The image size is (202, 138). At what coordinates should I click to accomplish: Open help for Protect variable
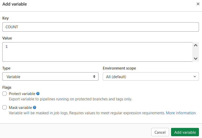[x=38, y=94]
